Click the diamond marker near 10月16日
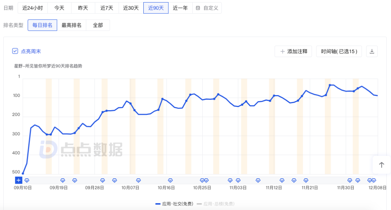 pos(170,180)
